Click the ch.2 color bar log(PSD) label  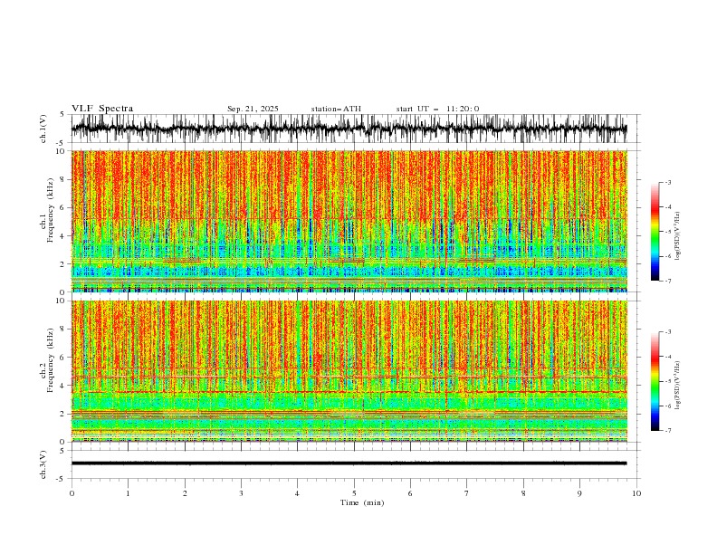pos(678,385)
